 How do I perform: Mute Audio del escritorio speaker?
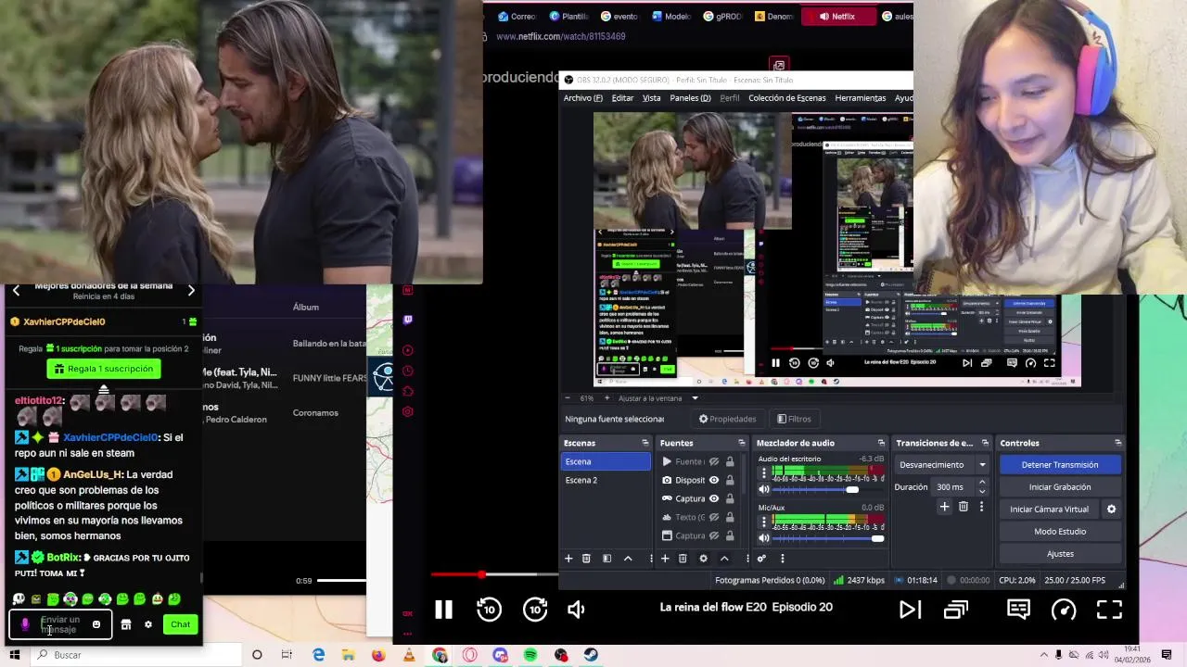coord(764,489)
